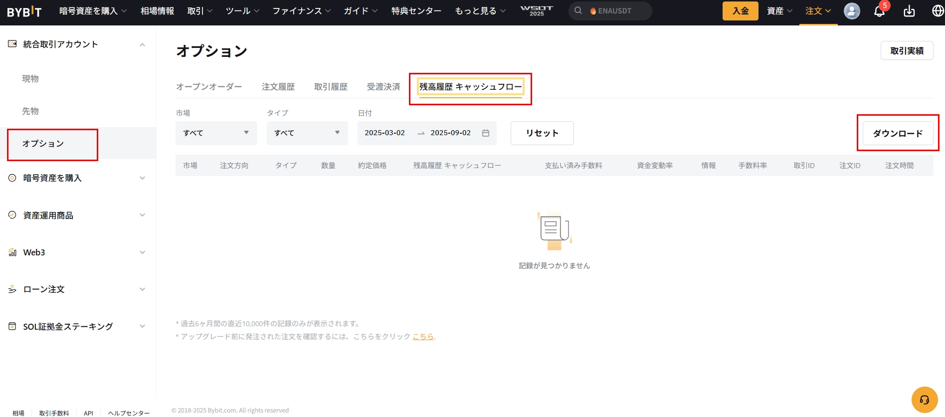Open the 取引 top menu
Screen dimensions: 945x417
200,11
